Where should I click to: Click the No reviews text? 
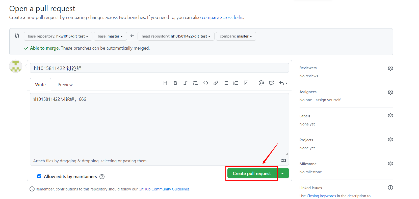click(x=309, y=76)
